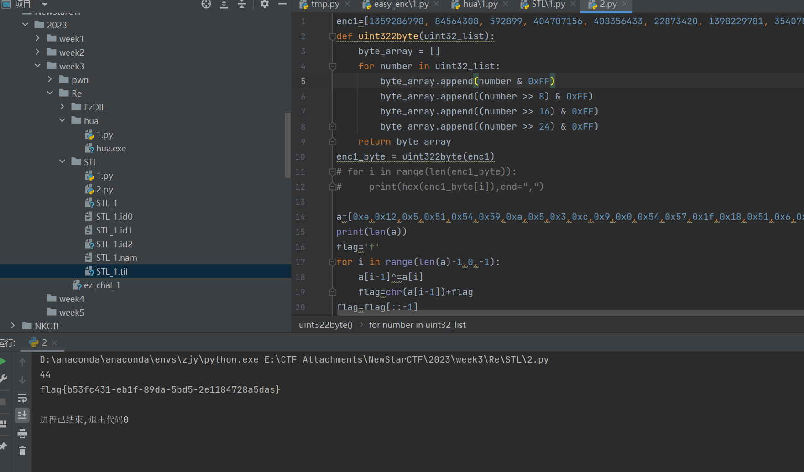The height and width of the screenshot is (472, 804).
Task: Expand the week1 folder
Action: click(x=38, y=39)
